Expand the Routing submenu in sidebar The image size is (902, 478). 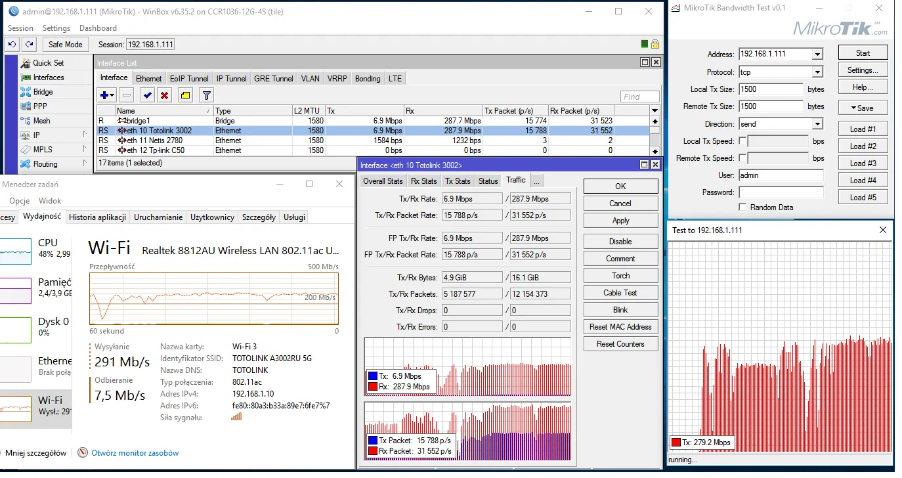coord(85,164)
